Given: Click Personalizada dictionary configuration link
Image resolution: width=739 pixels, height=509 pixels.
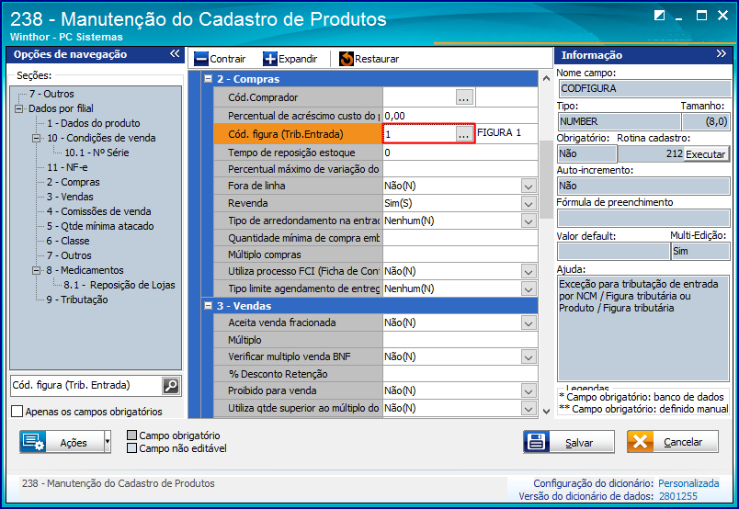Looking at the screenshot, I should pyautogui.click(x=688, y=483).
